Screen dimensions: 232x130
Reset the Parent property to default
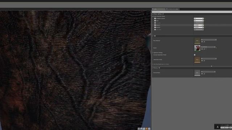[216, 48]
